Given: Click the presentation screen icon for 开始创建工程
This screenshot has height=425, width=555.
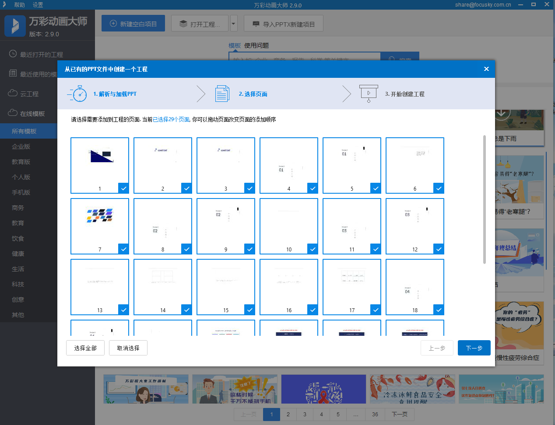Looking at the screenshot, I should (369, 94).
